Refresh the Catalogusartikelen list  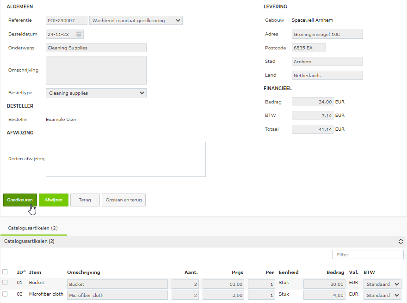point(401,241)
